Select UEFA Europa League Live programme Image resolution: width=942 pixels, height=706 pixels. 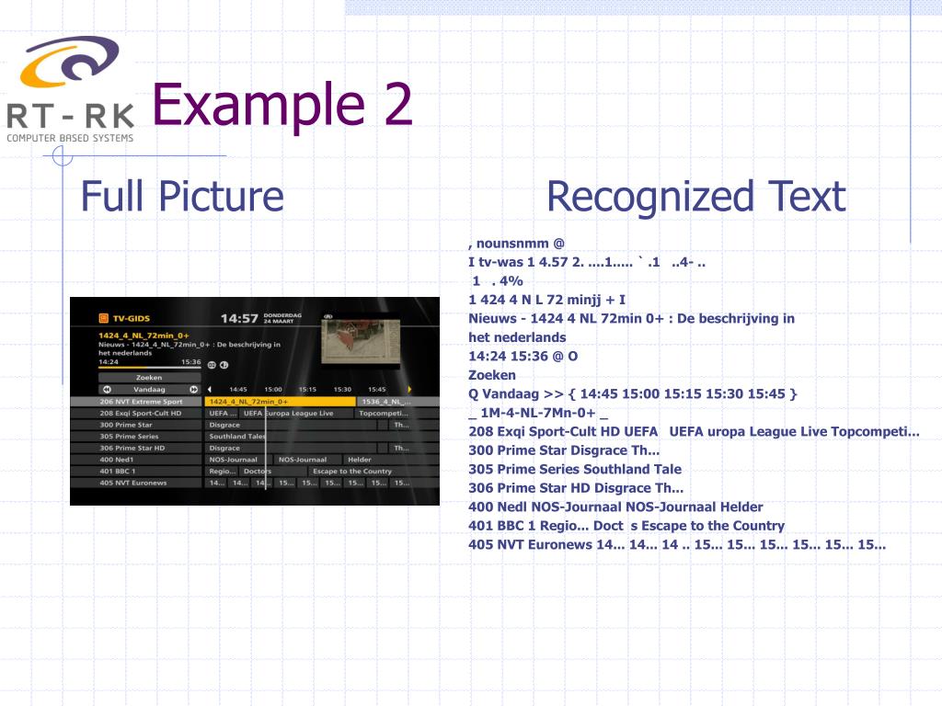click(x=295, y=413)
